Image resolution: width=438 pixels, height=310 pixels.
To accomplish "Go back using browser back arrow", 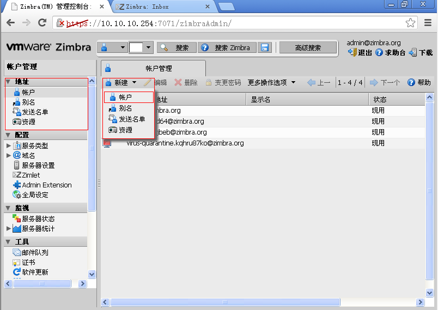I will tap(10, 23).
